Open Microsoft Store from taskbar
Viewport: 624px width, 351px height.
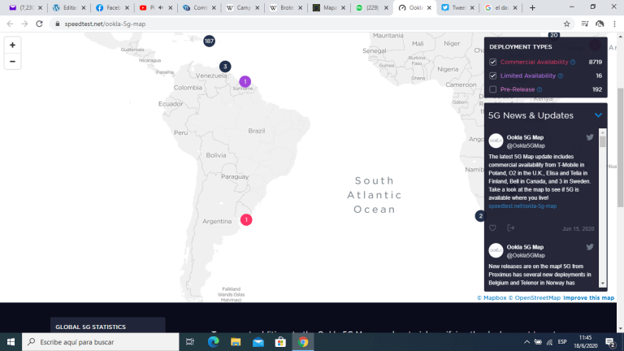(x=280, y=342)
